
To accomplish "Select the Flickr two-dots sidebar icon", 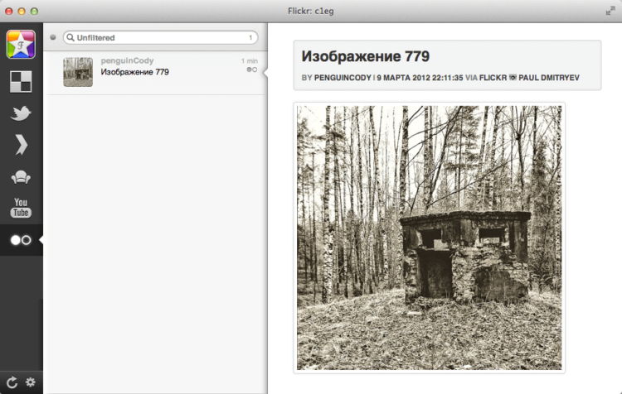I will pos(21,240).
